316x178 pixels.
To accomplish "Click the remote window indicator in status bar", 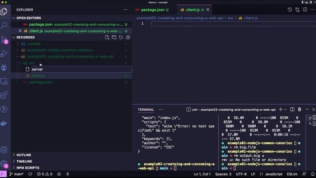I will pos(3,174).
